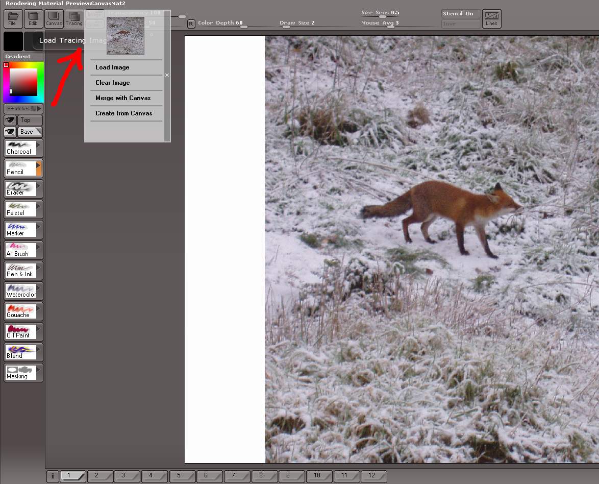Screen dimensions: 599x484
Task: Pick a color in gradient picker
Action: coord(23,82)
